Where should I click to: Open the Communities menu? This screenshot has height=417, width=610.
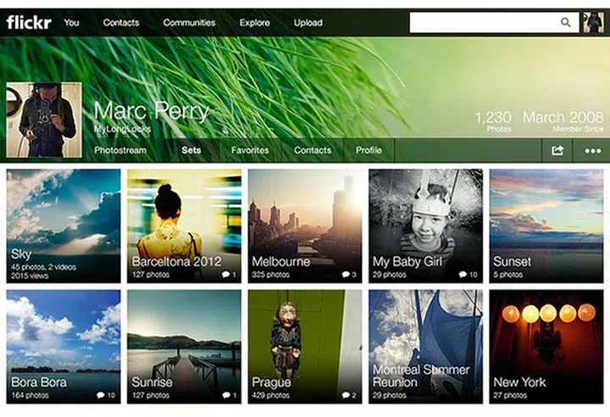coord(189,23)
